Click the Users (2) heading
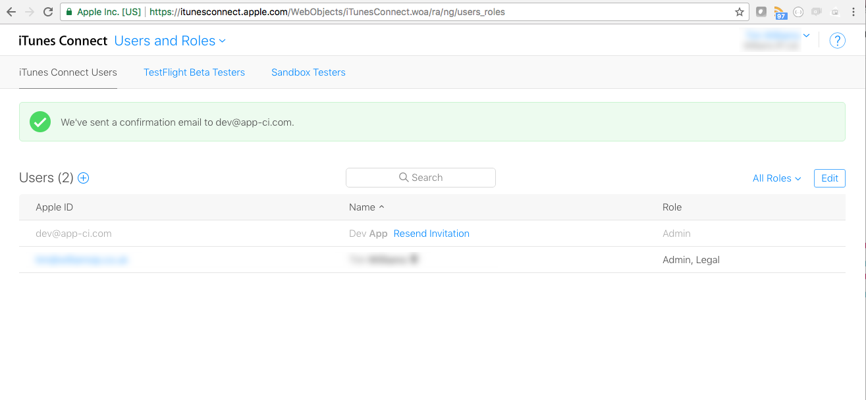Image resolution: width=866 pixels, height=400 pixels. [x=46, y=178]
